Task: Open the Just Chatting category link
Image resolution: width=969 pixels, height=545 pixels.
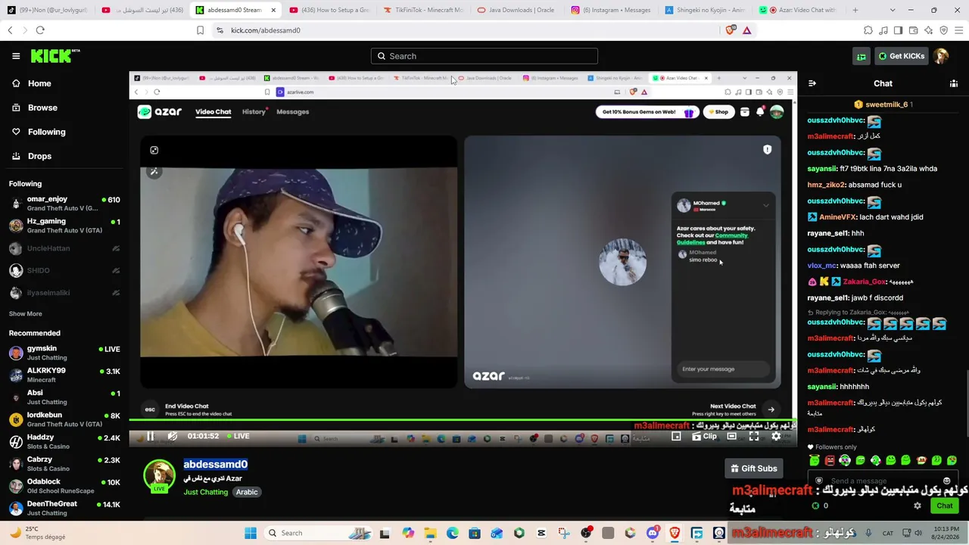Action: point(206,492)
